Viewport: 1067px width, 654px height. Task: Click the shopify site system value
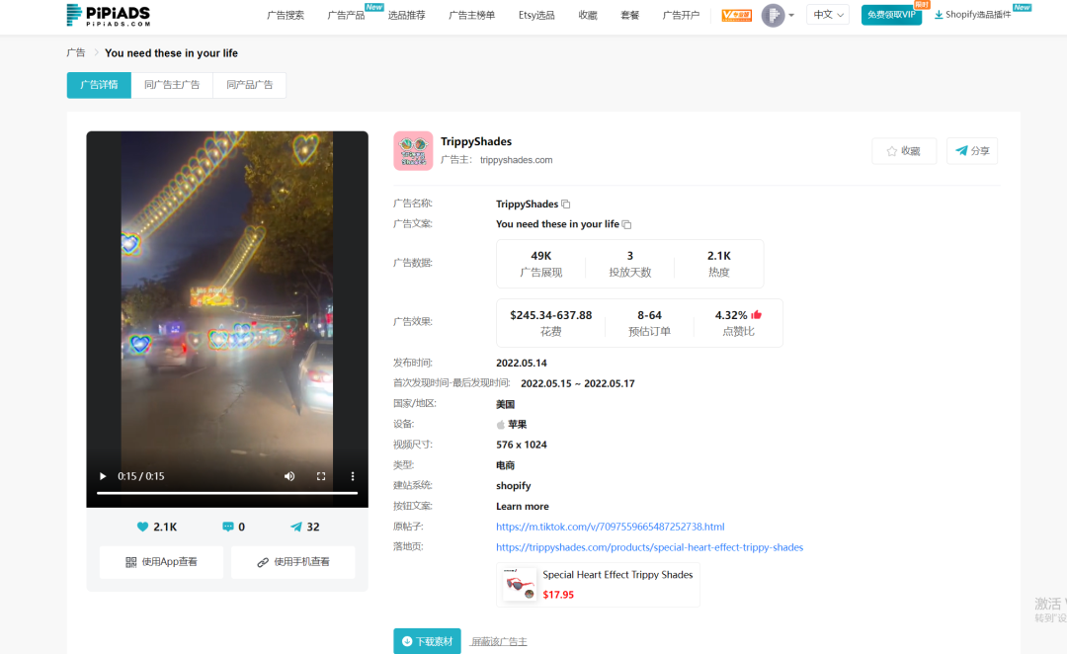click(513, 486)
